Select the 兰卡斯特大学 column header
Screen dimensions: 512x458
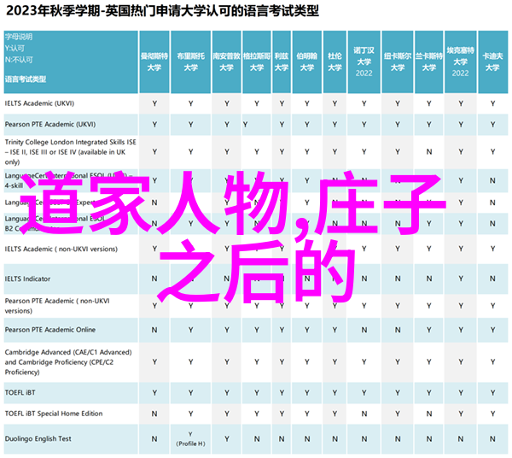(x=428, y=62)
